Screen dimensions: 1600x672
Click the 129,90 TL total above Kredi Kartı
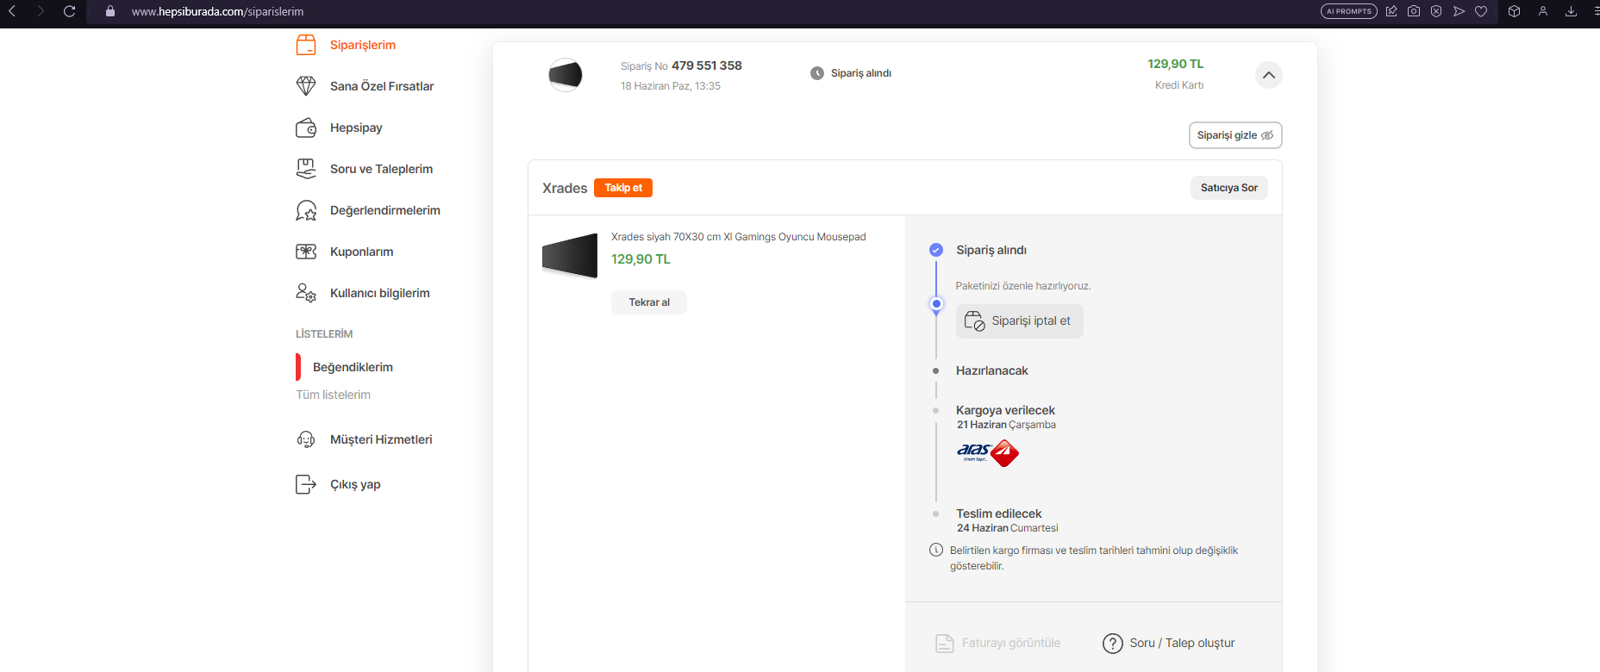click(1175, 64)
